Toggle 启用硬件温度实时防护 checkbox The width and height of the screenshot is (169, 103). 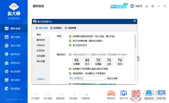point(70,36)
